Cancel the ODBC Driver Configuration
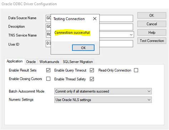Image resolution: width=169 pixels, height=130 pixels. pyautogui.click(x=152, y=24)
